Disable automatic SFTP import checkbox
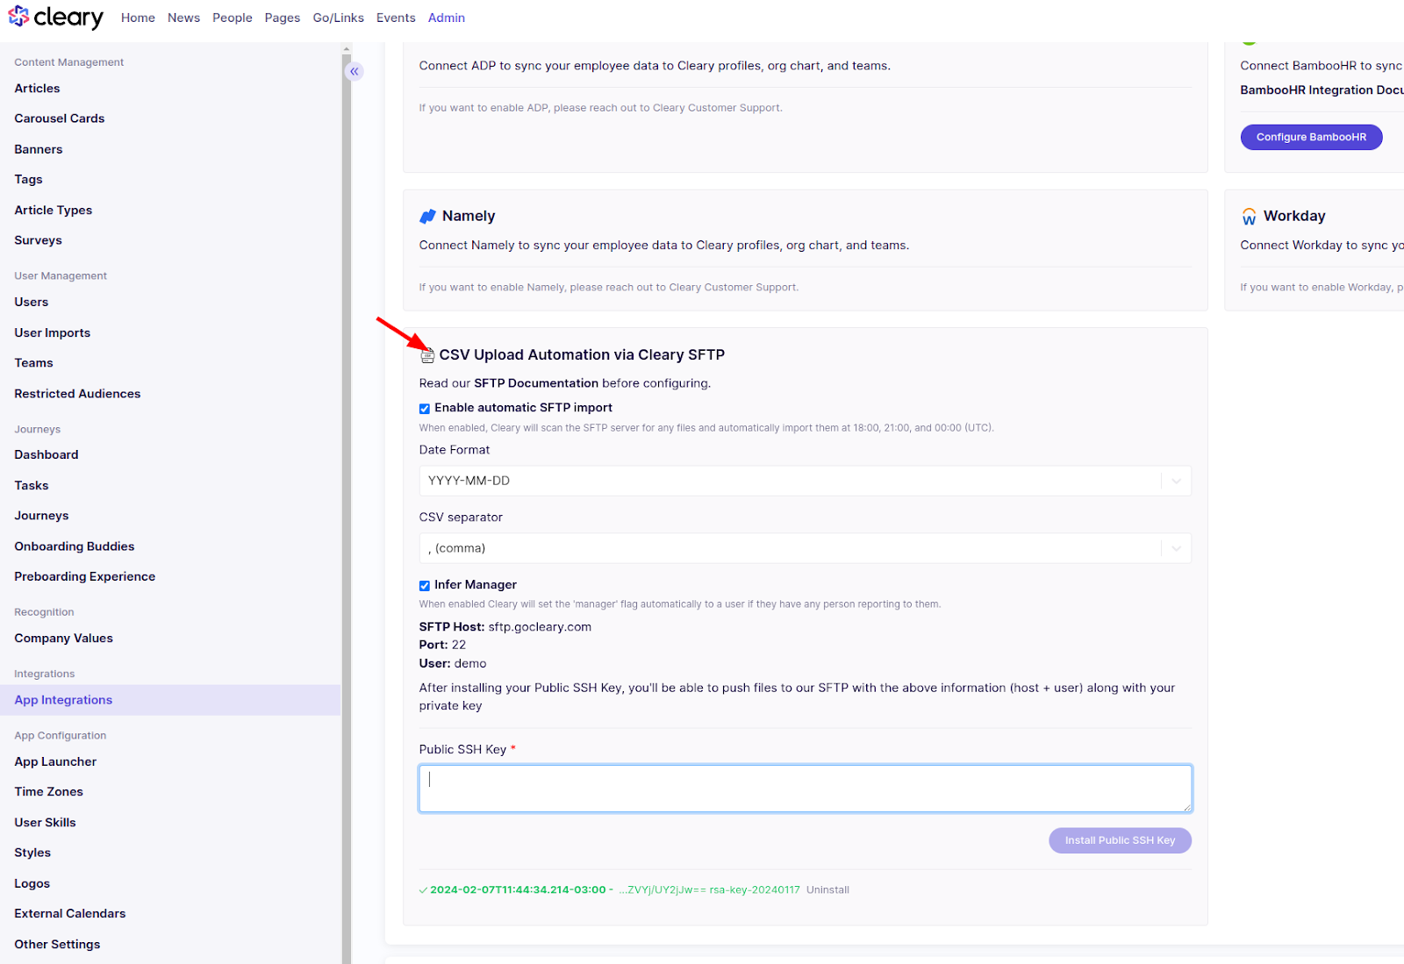This screenshot has height=964, width=1404. [x=425, y=409]
